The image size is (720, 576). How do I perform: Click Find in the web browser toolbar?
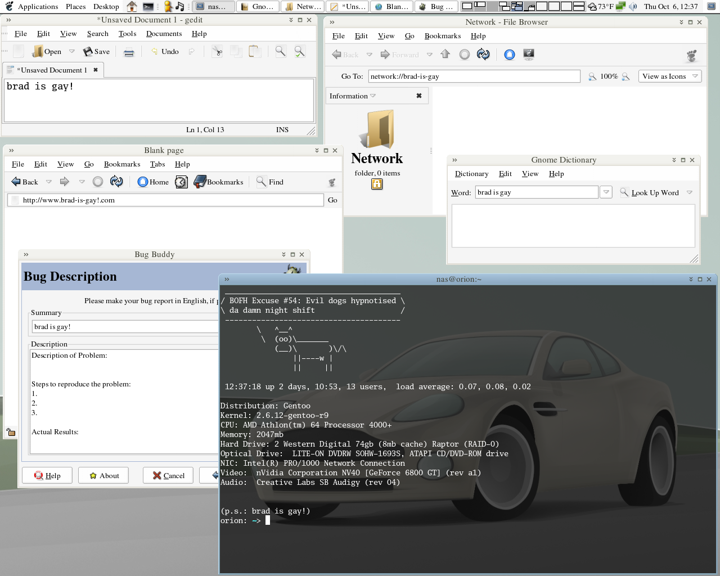tap(270, 182)
